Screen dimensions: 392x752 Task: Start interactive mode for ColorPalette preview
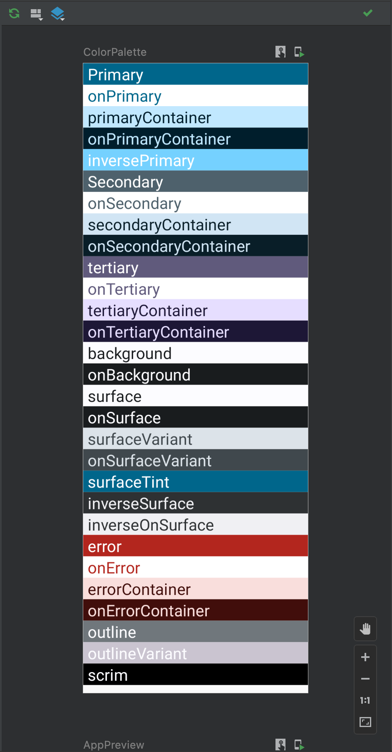coord(281,52)
